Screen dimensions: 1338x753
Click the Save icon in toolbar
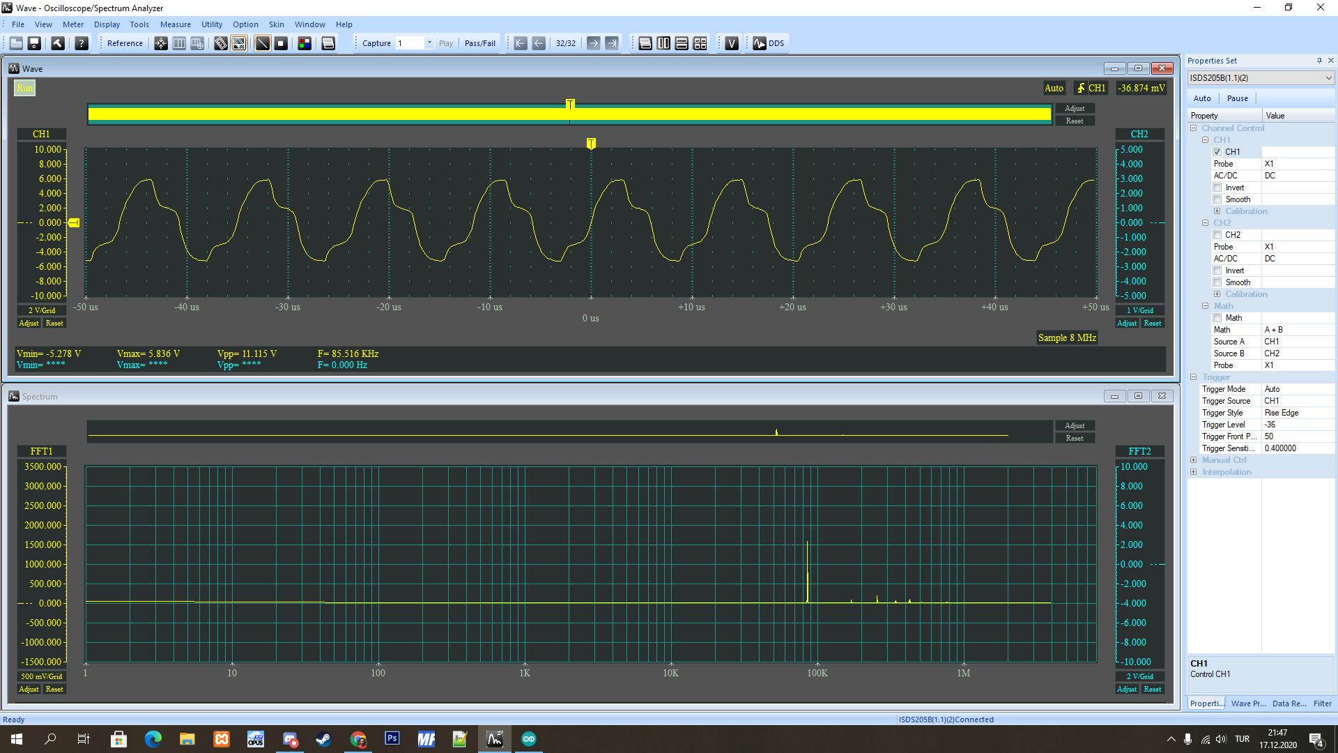click(x=34, y=43)
